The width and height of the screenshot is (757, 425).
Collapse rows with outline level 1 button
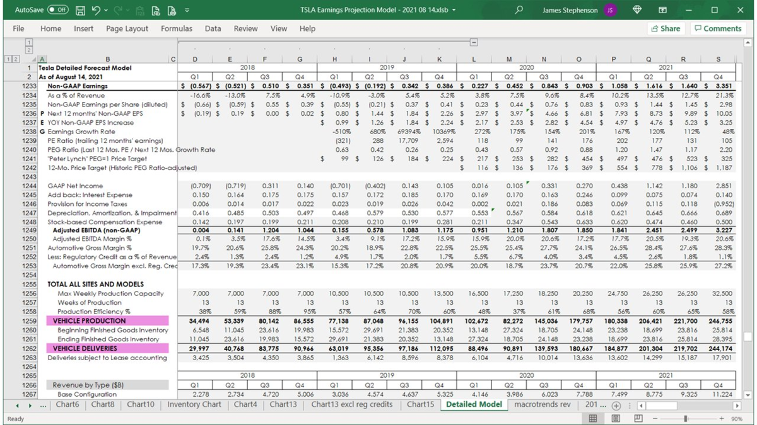(8, 59)
